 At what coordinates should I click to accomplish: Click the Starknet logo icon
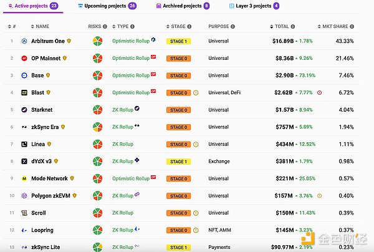click(24, 110)
